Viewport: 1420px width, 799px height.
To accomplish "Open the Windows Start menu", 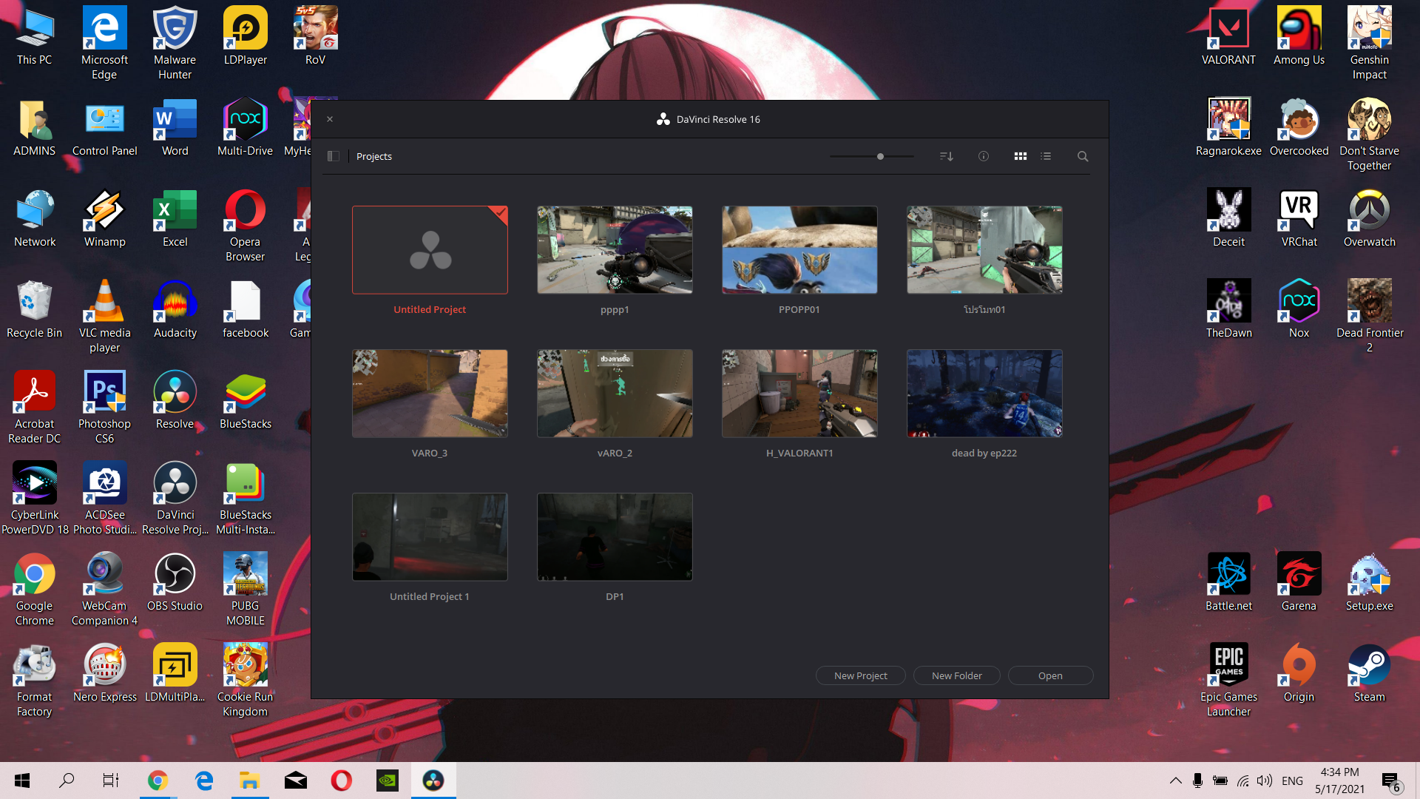I will coord(22,781).
